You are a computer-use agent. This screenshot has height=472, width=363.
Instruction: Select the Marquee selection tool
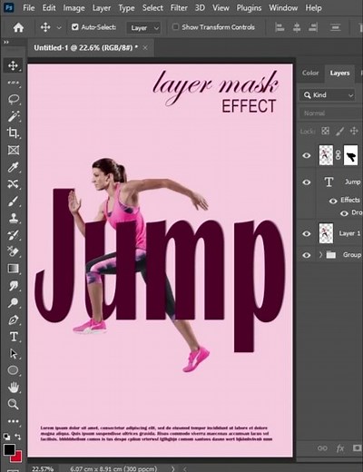(x=13, y=83)
